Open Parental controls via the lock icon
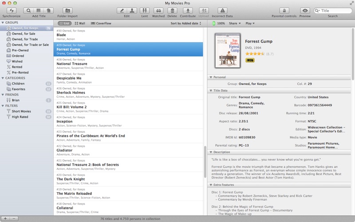Image resolution: width=355 pixels, height=222 pixels. click(284, 10)
